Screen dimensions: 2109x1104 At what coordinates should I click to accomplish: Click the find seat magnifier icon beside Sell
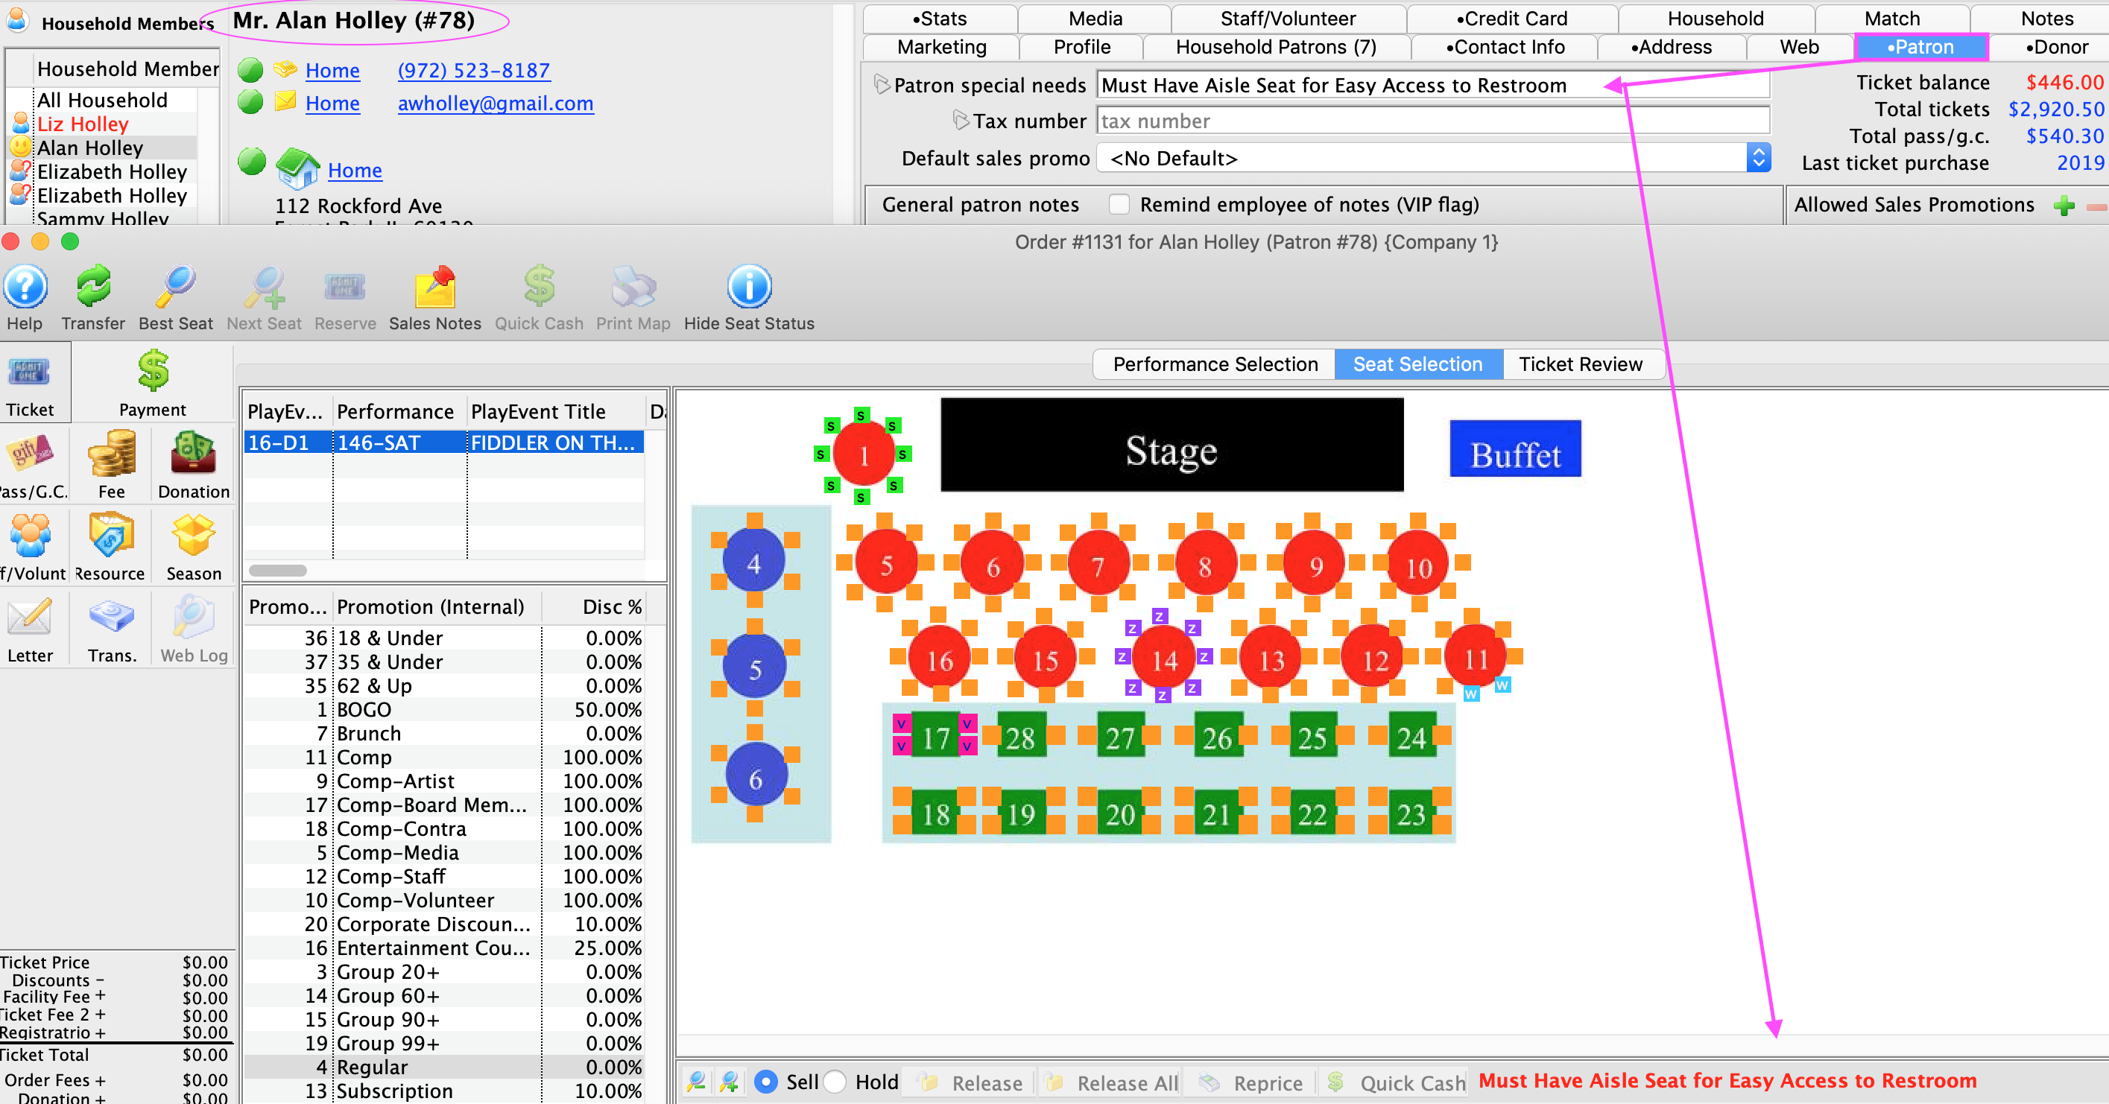pyautogui.click(x=697, y=1082)
